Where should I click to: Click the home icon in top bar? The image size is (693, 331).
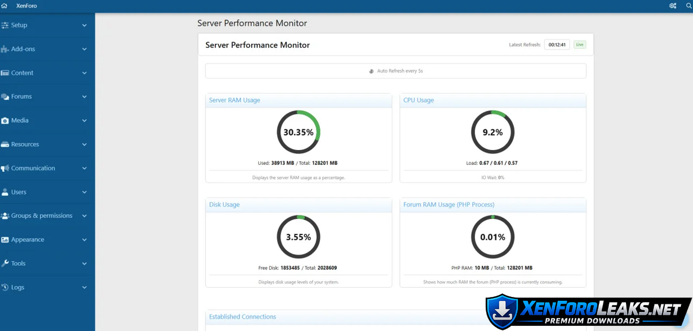[5, 6]
